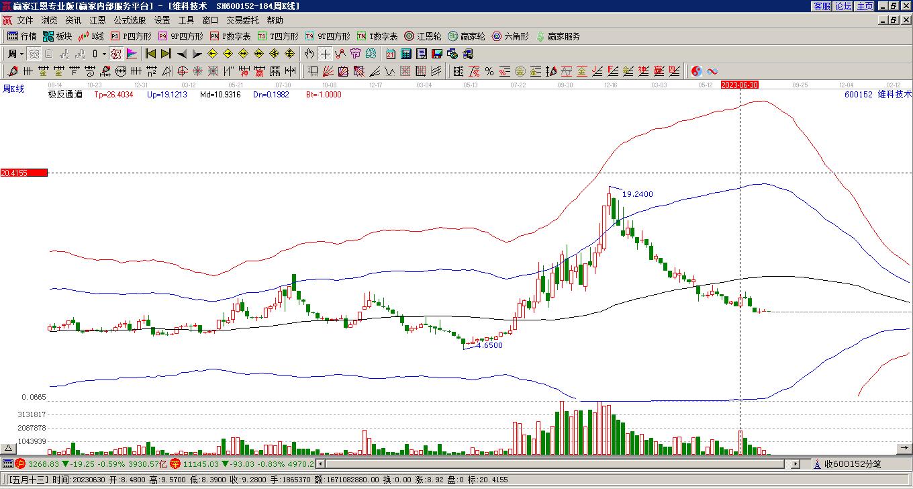Open the 六角形 hexagon tool
The image size is (913, 489).
[x=510, y=36]
